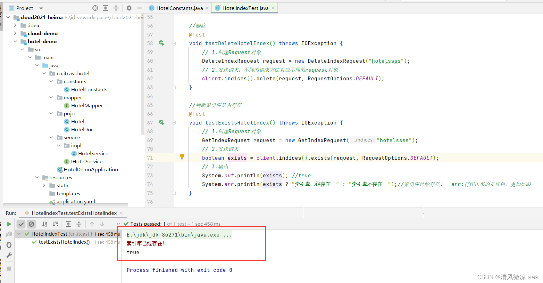Click Toggle auto-test icon in Run sidebar
The image size is (543, 283).
(x=9, y=245)
